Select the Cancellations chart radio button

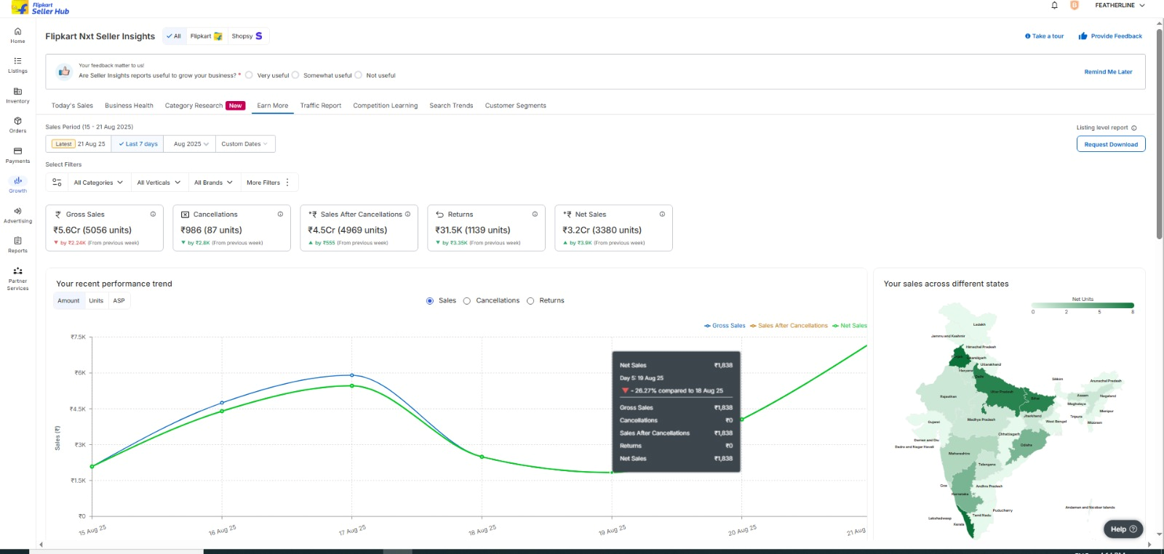click(x=467, y=301)
